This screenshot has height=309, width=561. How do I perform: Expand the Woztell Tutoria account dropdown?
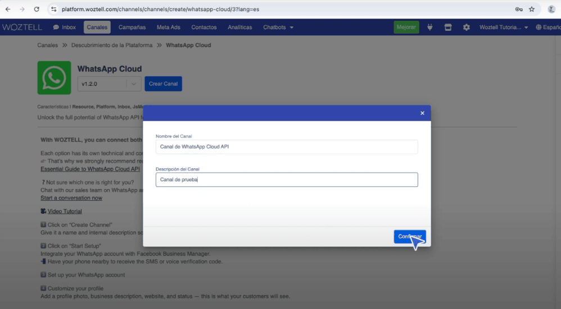click(504, 27)
